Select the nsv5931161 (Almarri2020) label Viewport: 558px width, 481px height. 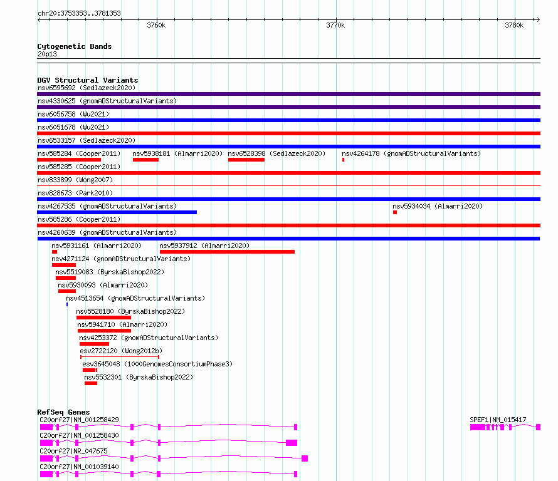click(x=97, y=246)
